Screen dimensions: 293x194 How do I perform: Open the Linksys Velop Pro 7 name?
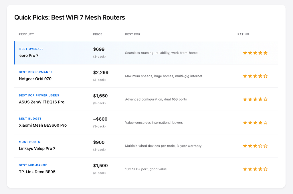[x=37, y=148]
